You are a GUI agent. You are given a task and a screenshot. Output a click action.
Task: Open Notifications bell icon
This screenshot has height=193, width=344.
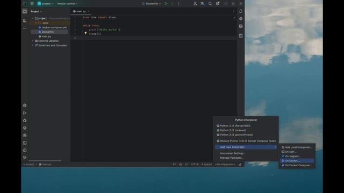point(241,11)
